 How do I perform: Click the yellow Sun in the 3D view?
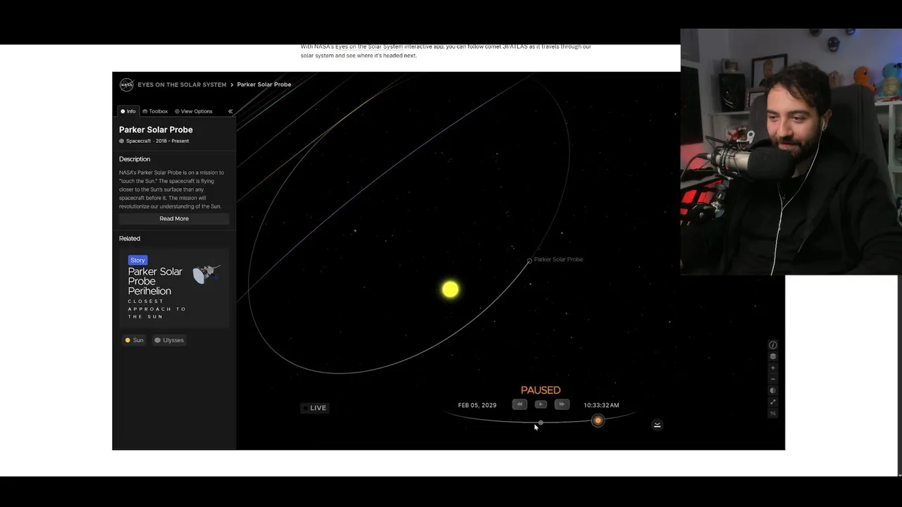point(450,289)
